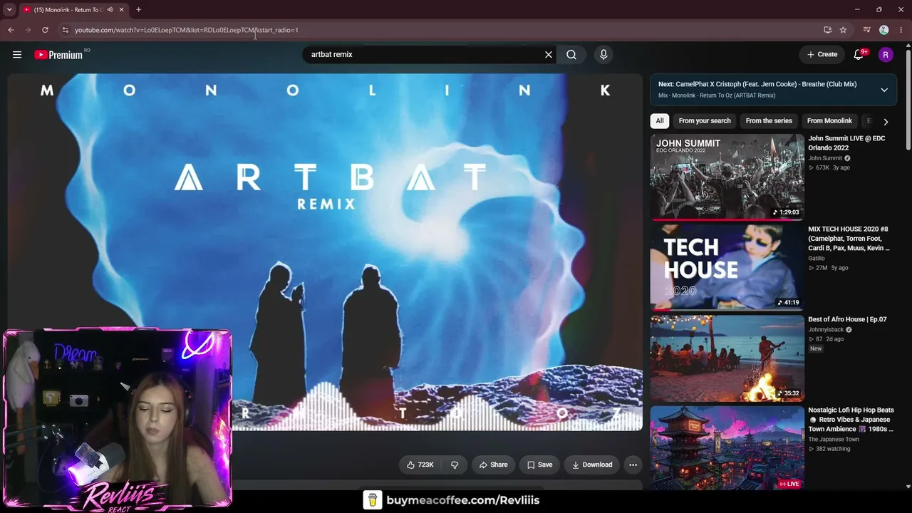Click the Create button
912x513 pixels.
pyautogui.click(x=822, y=55)
